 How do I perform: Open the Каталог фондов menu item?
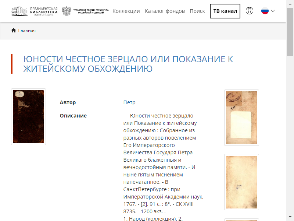(x=165, y=11)
